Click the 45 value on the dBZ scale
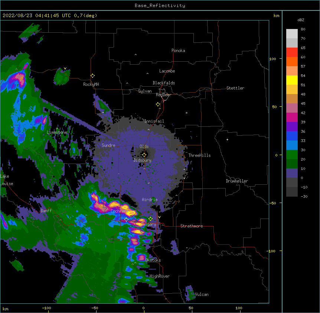 pyautogui.click(x=303, y=103)
